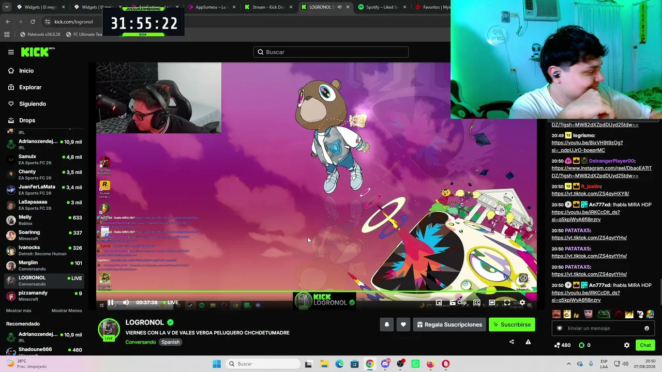Image resolution: width=662 pixels, height=372 pixels.
Task: Open R_jostin's TikTok link in chat
Action: (590, 194)
